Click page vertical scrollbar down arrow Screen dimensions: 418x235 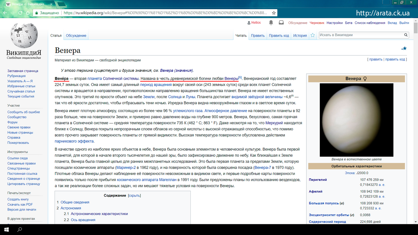(416, 222)
